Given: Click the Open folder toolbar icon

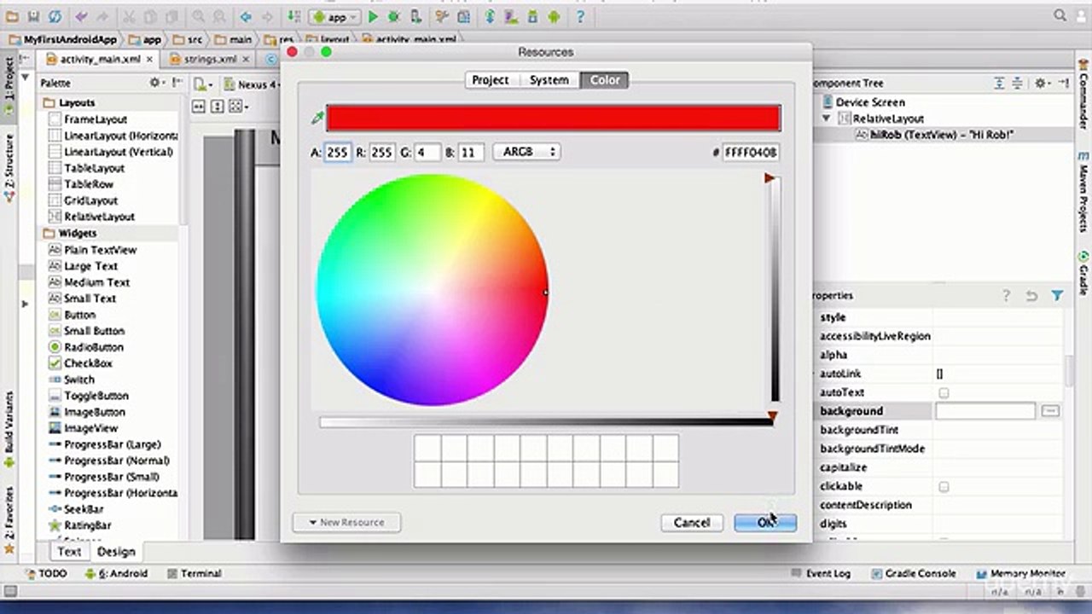Looking at the screenshot, I should tap(12, 16).
